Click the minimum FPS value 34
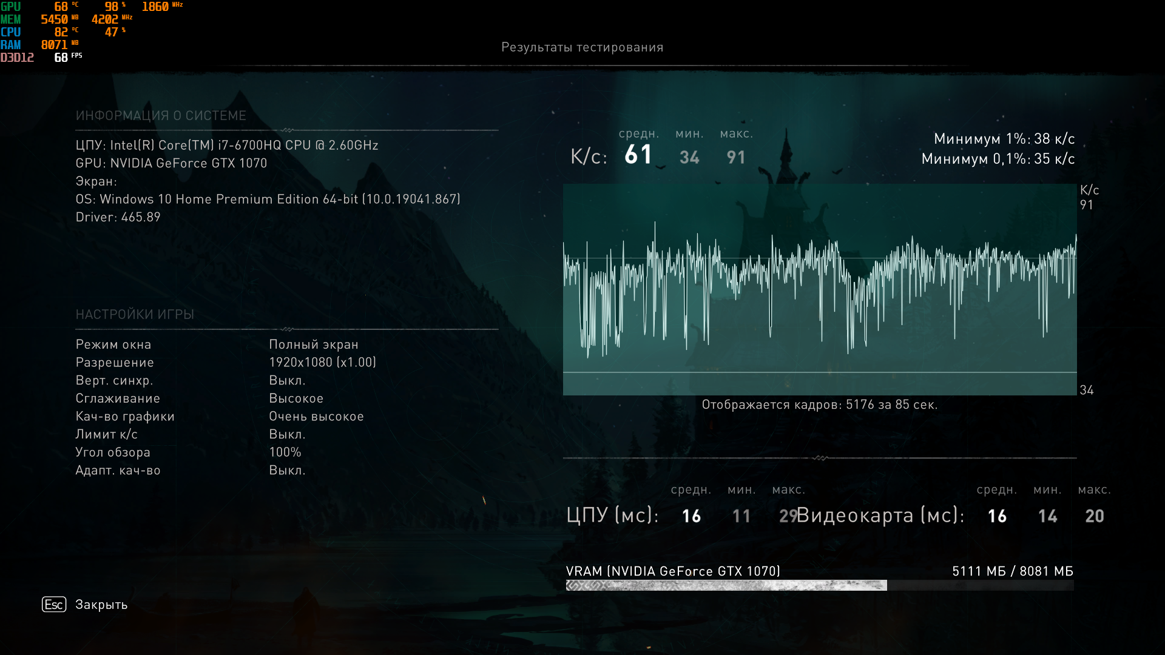The image size is (1165, 655). 689,158
